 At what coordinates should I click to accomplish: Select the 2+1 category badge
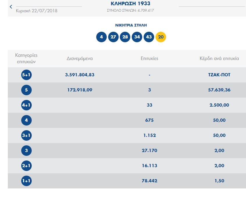(x=26, y=166)
